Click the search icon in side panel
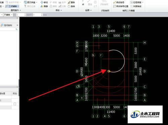The image size is (168, 125). click(x=16, y=29)
